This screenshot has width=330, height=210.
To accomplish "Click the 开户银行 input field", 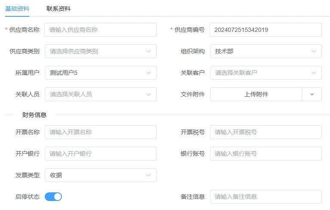I will click(101, 154).
